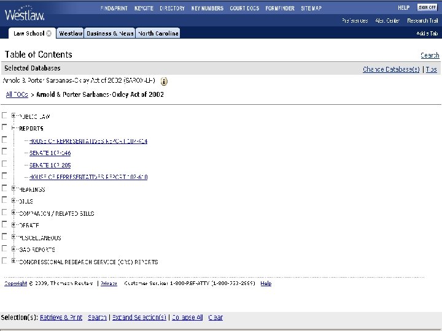Open KEY NUMBERS in the top menu
The height and width of the screenshot is (331, 442).
click(207, 9)
